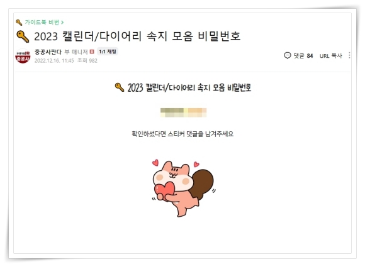Click the 확인하셨다면 스티커 댓글을 남겨주세요 text
365x267 pixels.
point(182,134)
